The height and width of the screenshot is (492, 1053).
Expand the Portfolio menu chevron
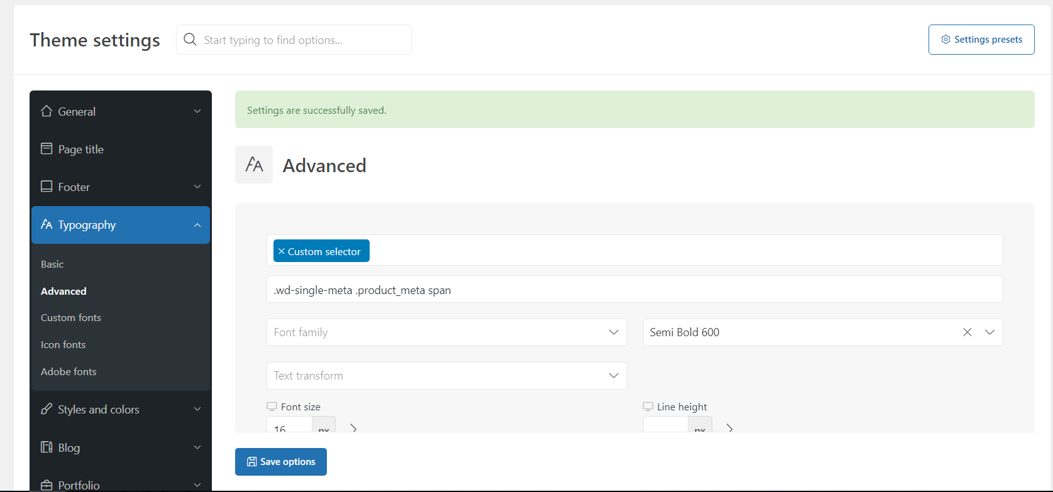[x=197, y=485]
